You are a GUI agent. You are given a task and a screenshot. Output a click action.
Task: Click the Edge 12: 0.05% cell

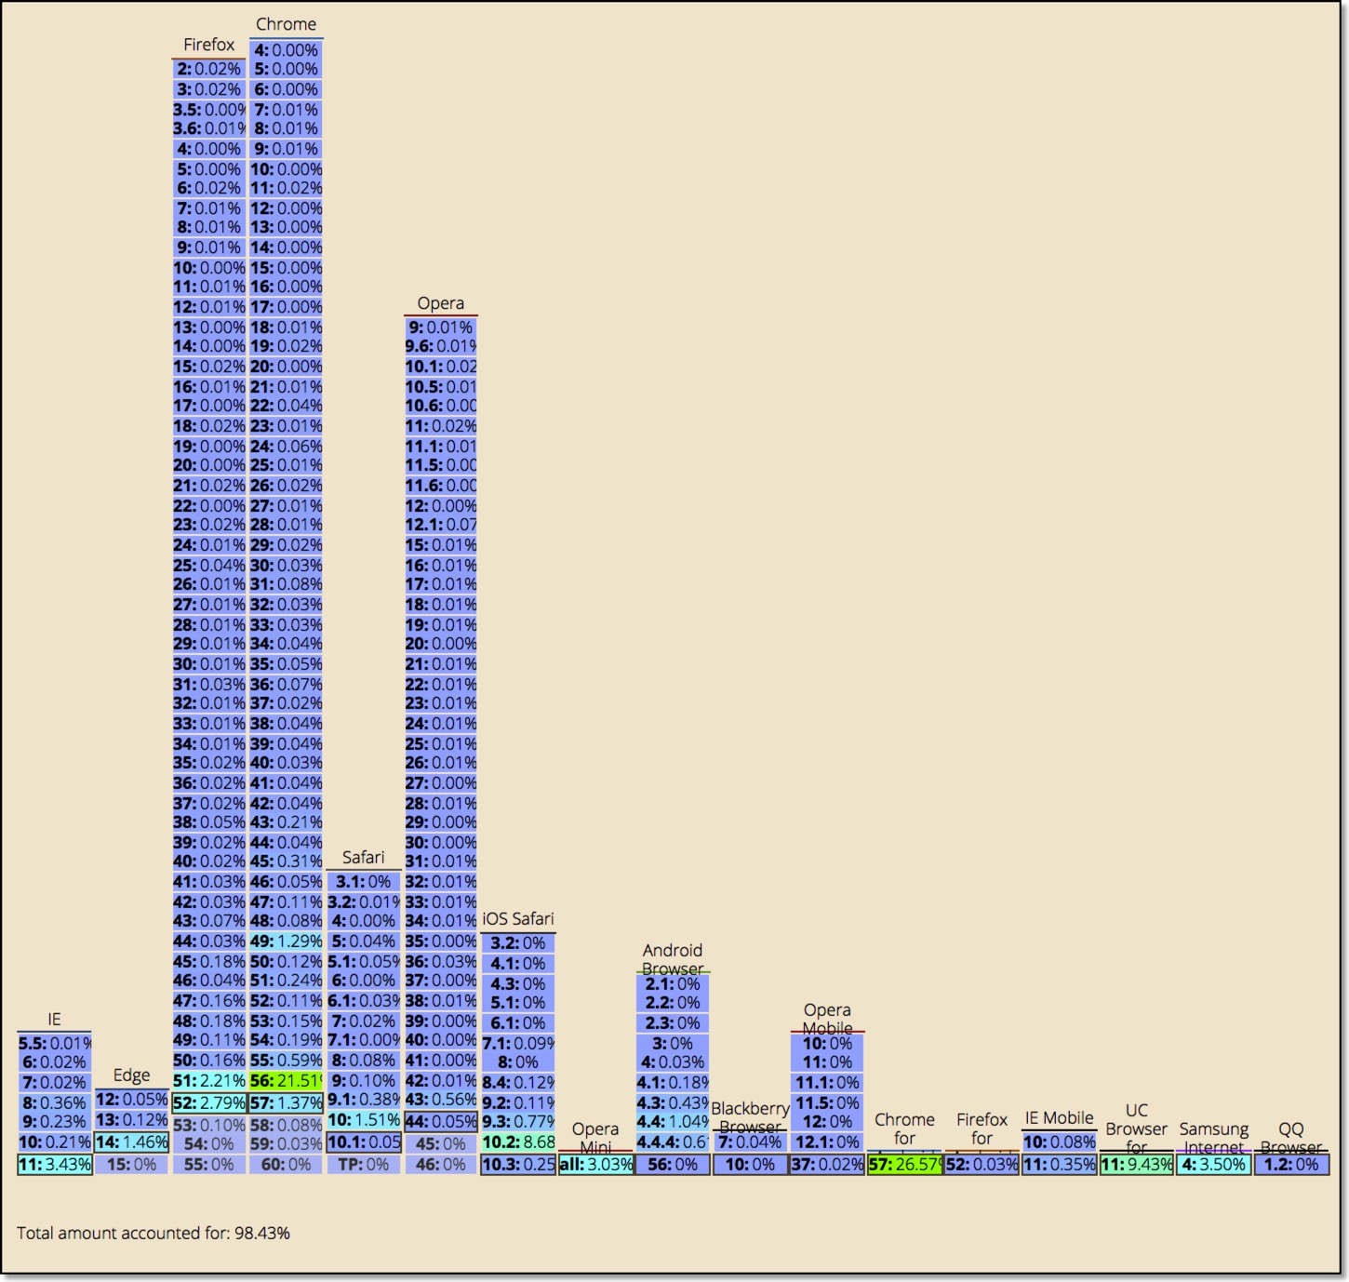131,1100
